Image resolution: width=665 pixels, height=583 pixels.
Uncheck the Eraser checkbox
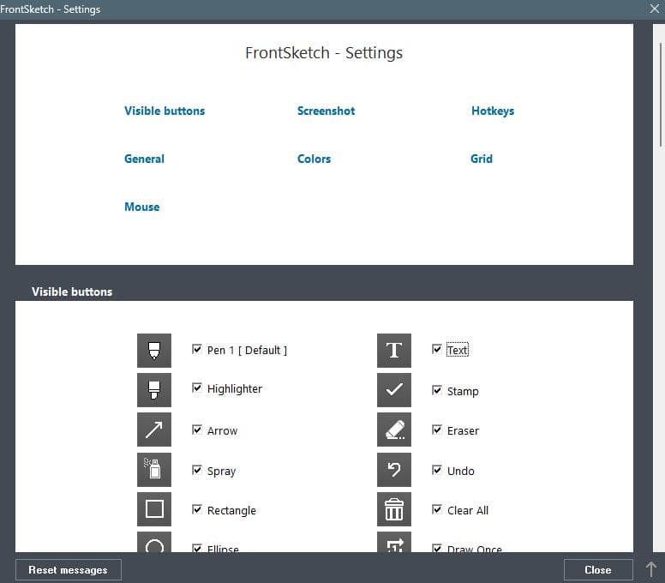(437, 430)
